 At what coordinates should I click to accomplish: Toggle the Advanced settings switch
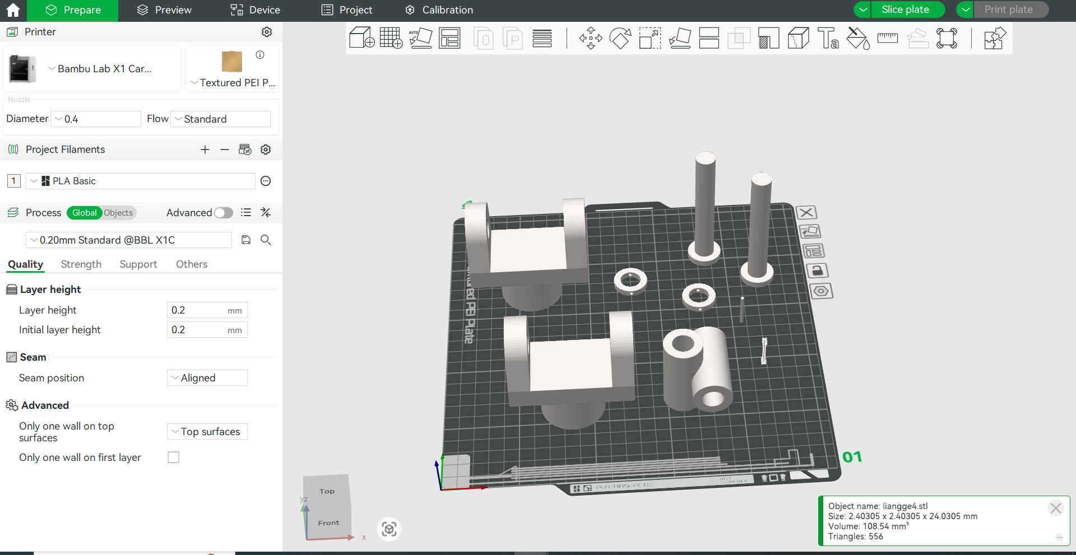click(223, 213)
